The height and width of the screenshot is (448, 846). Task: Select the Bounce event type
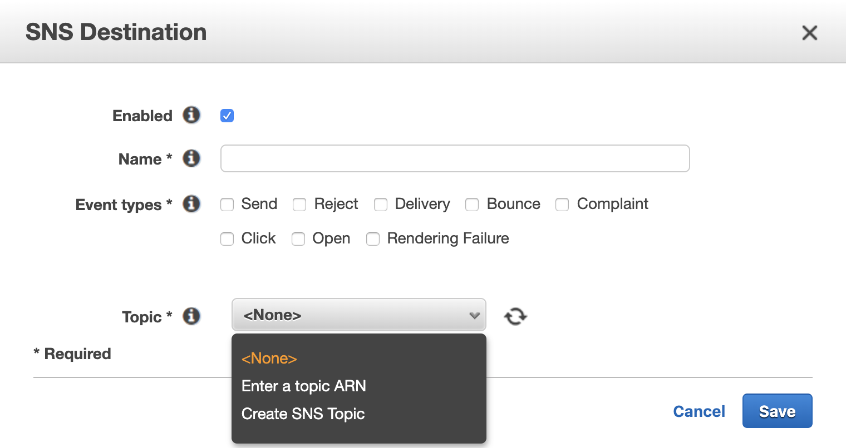point(472,205)
